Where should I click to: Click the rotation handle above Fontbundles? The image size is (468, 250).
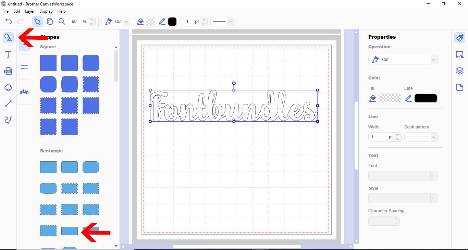point(234,83)
